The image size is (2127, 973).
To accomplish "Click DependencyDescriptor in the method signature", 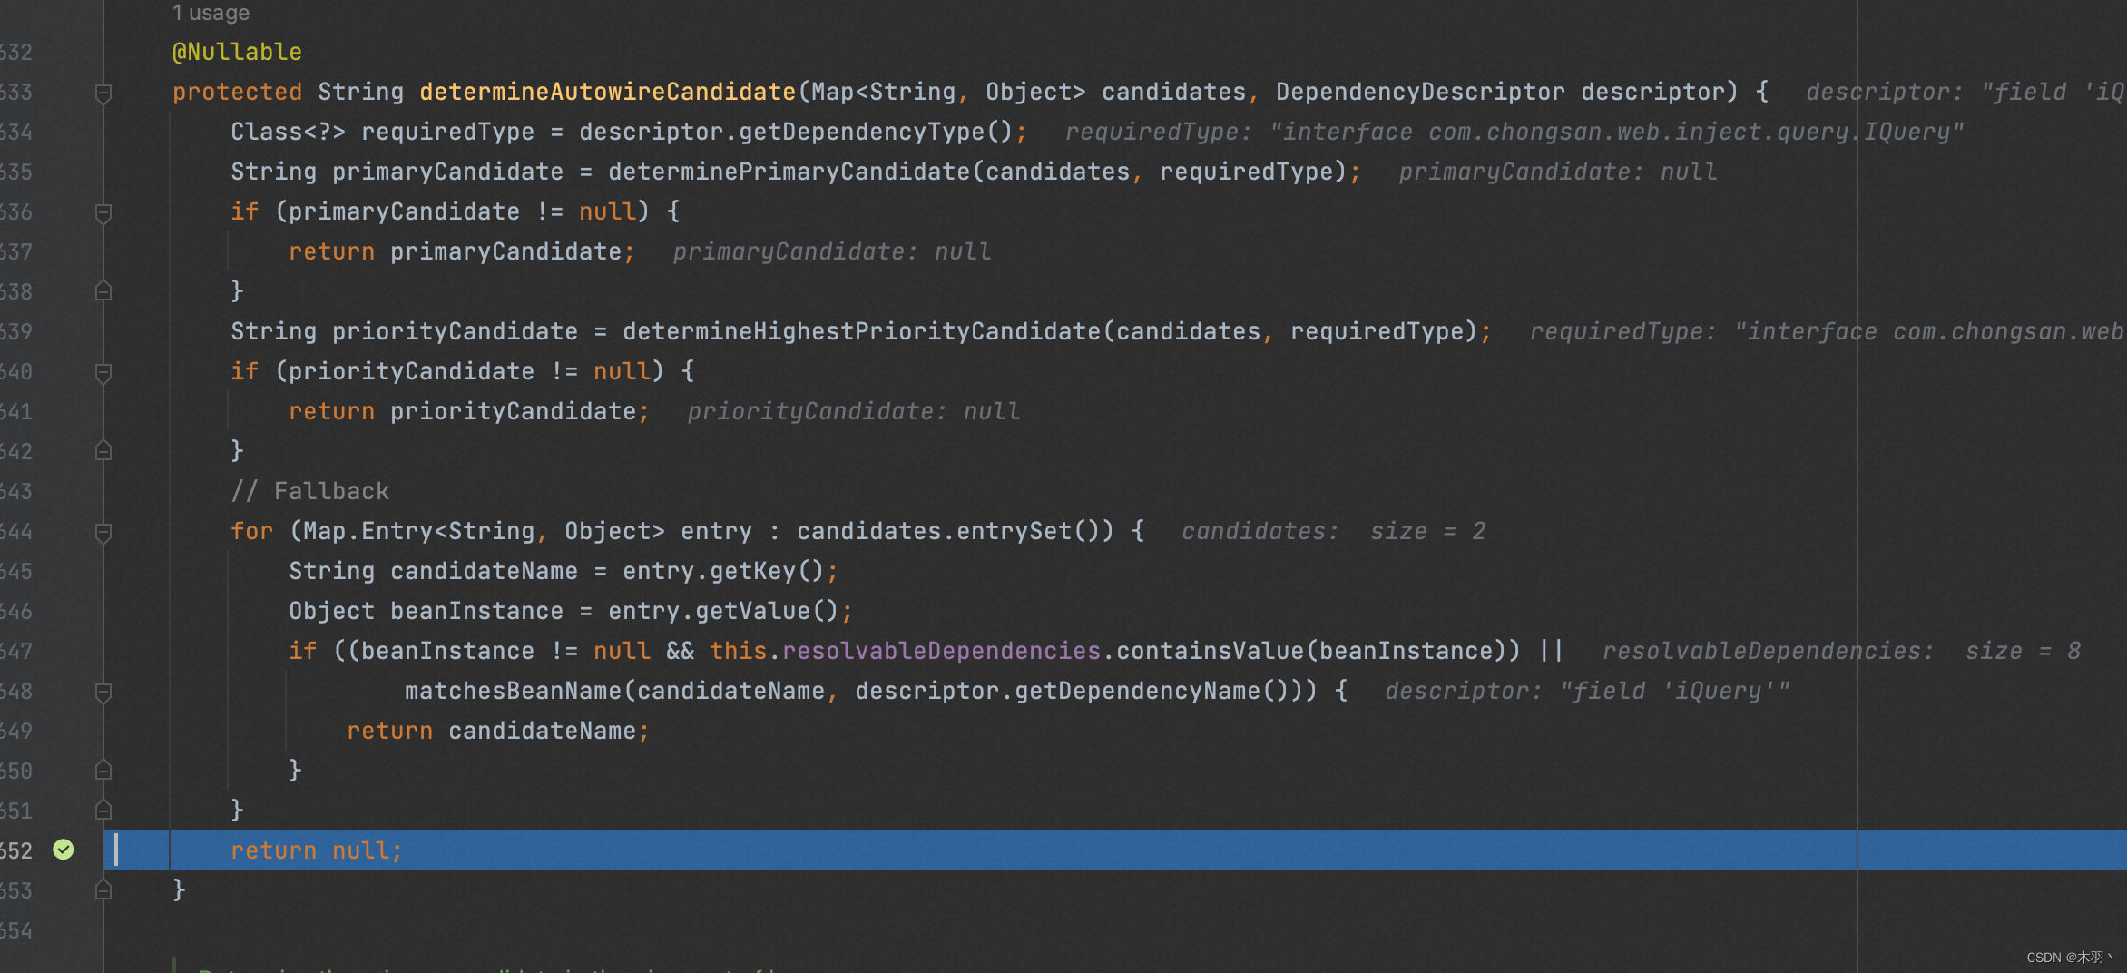I will point(1420,92).
